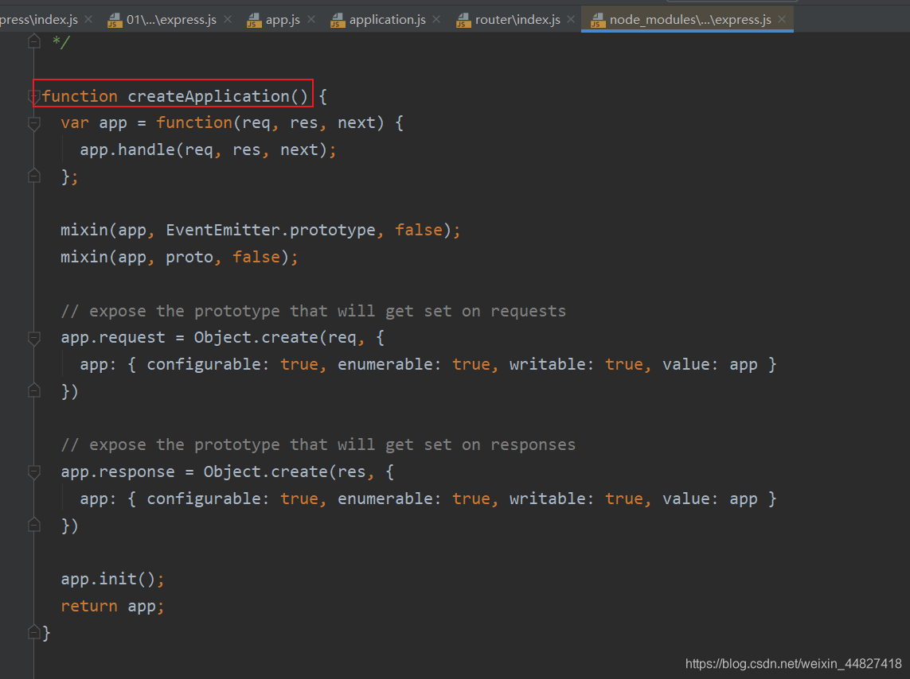
Task: Click Object.create(res in app.response line
Action: click(284, 471)
